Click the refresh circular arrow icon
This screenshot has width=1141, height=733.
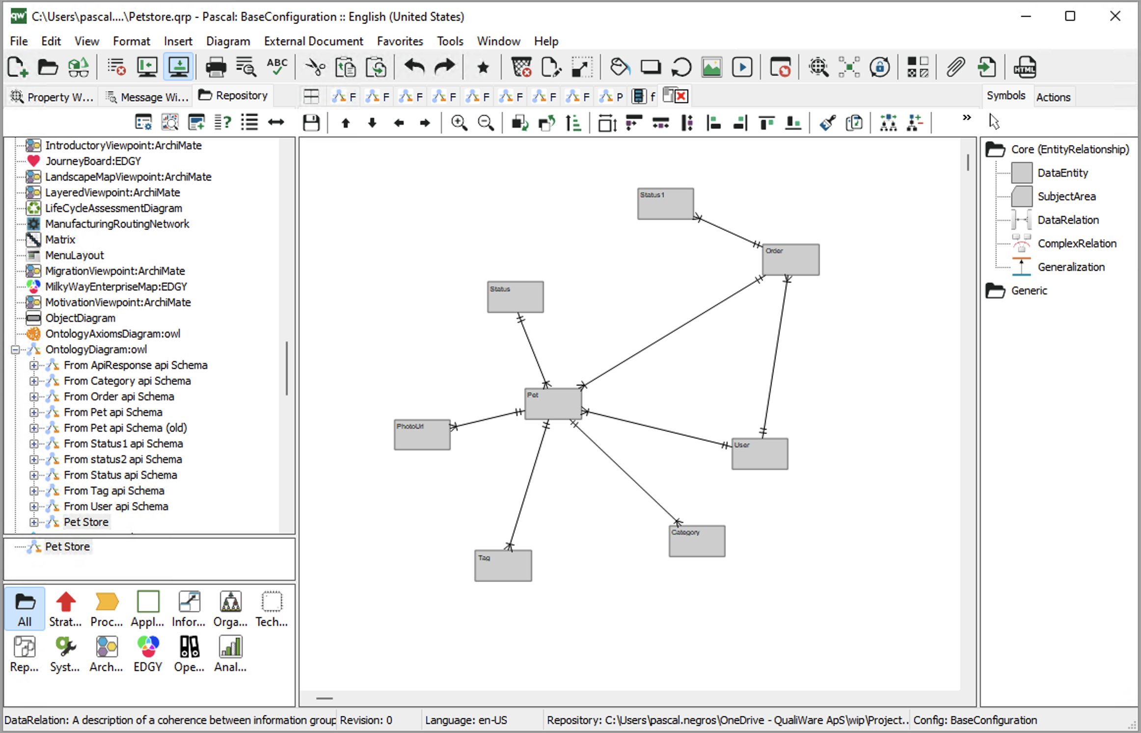[681, 67]
